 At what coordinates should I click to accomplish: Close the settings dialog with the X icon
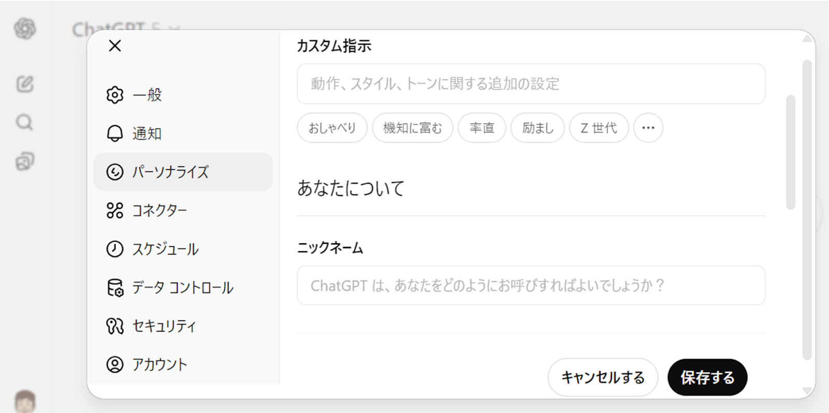pyautogui.click(x=115, y=46)
